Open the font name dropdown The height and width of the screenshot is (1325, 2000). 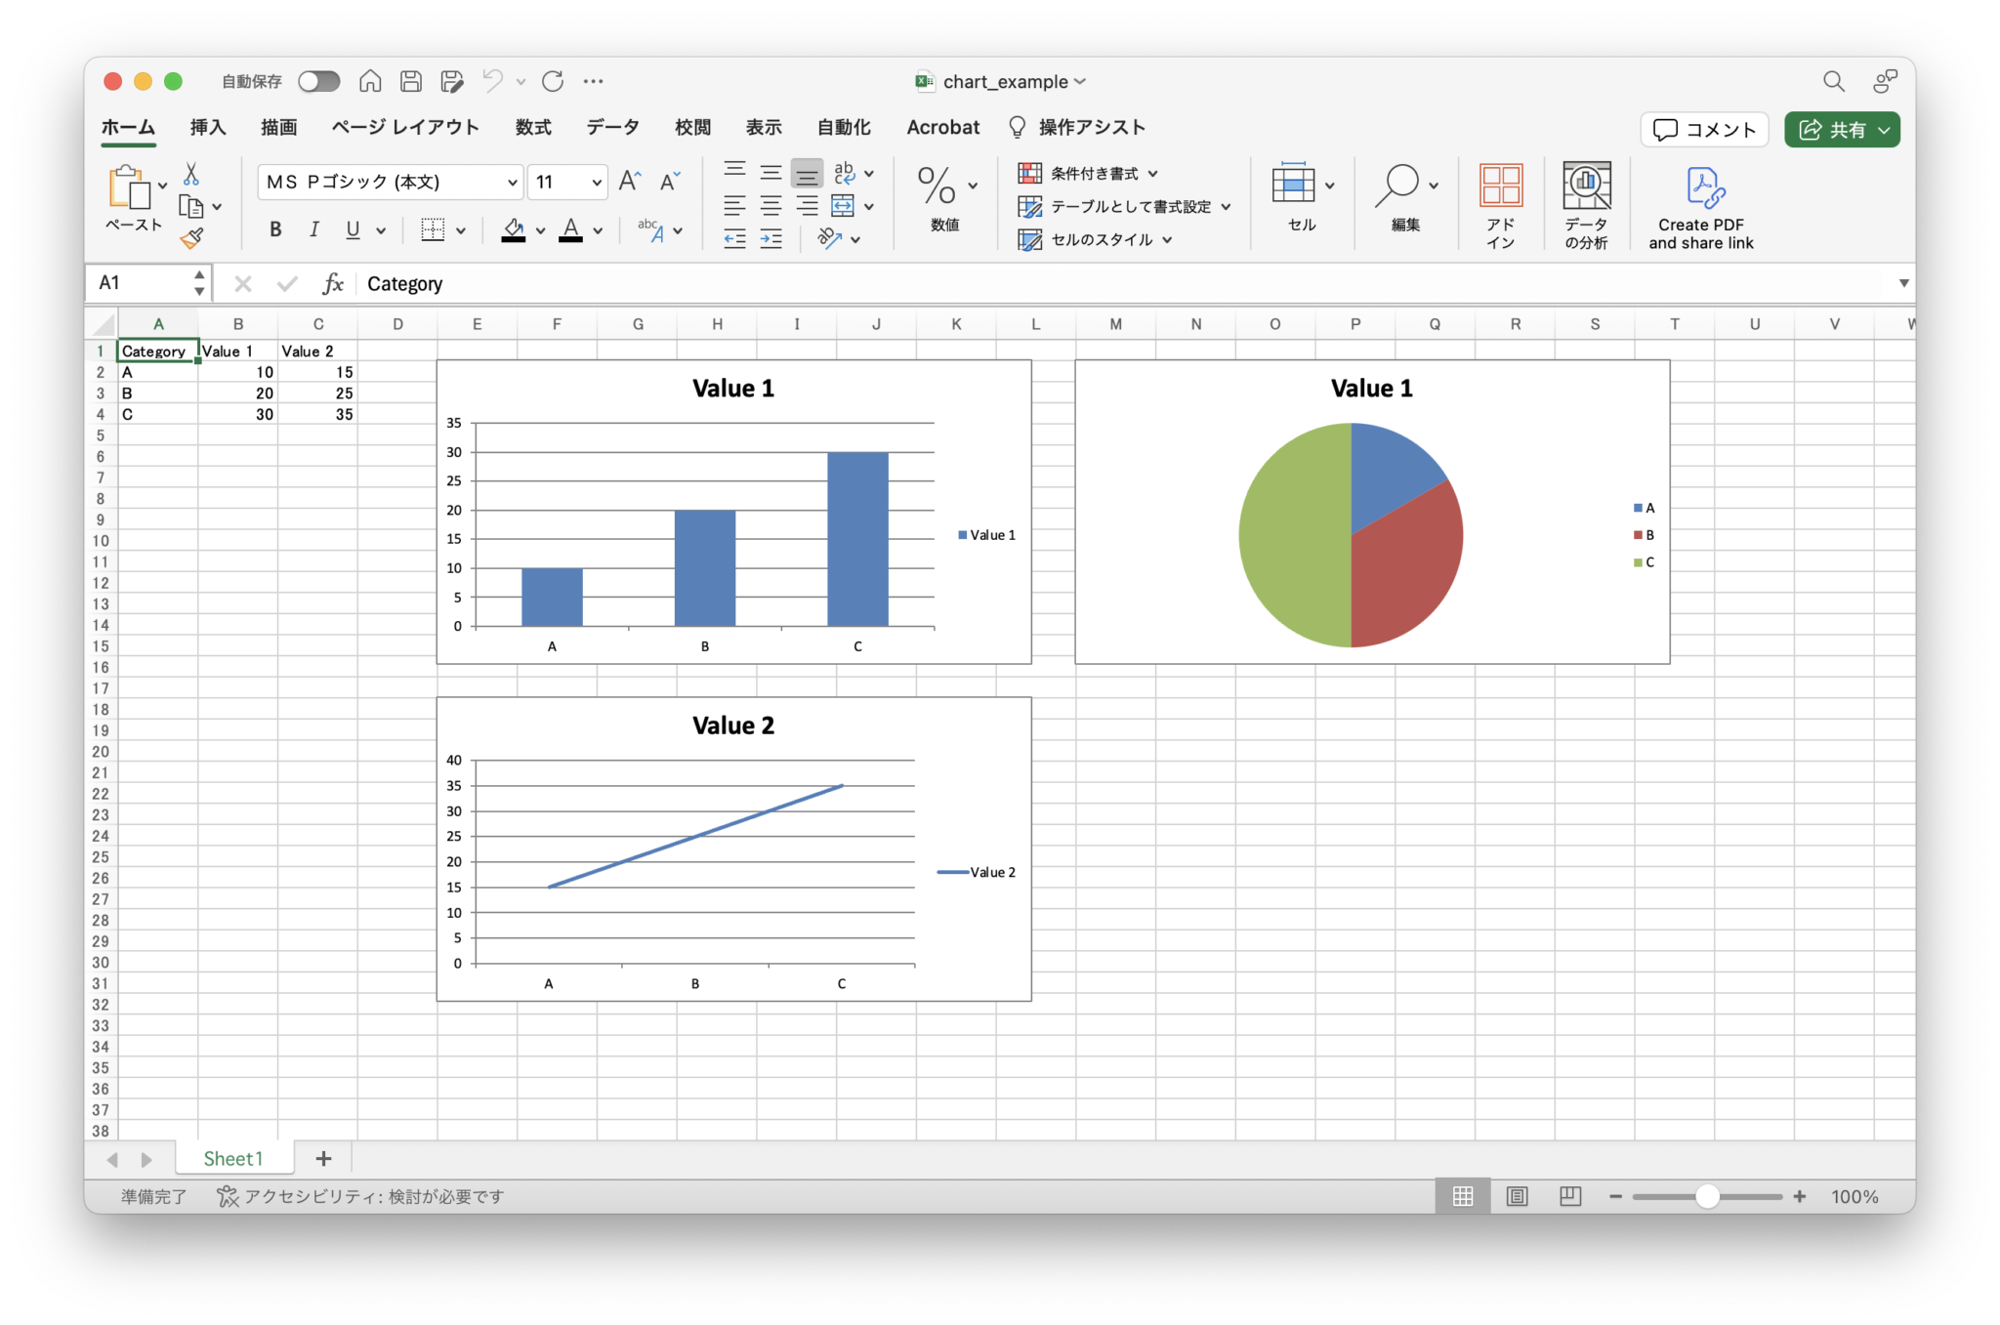click(x=512, y=183)
